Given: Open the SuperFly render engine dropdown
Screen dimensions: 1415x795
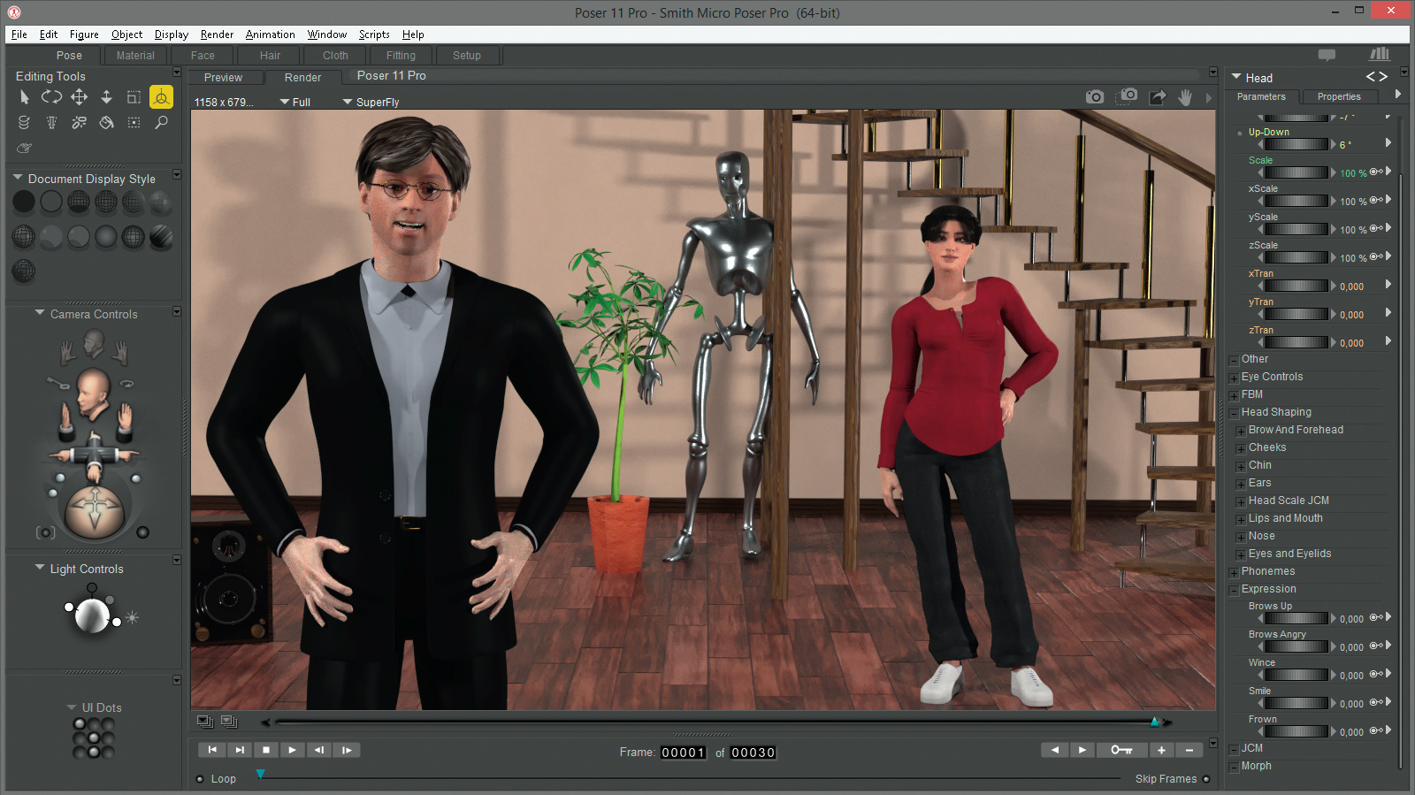Looking at the screenshot, I should pyautogui.click(x=371, y=103).
